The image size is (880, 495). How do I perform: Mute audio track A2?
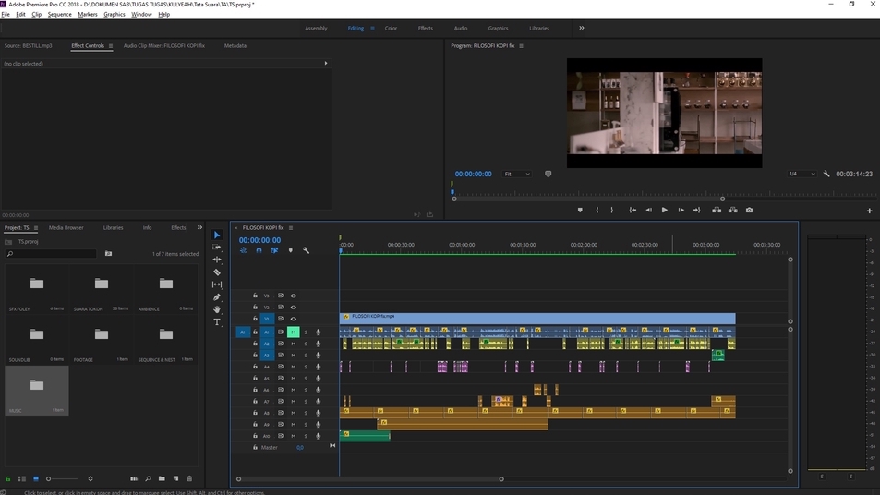point(294,344)
